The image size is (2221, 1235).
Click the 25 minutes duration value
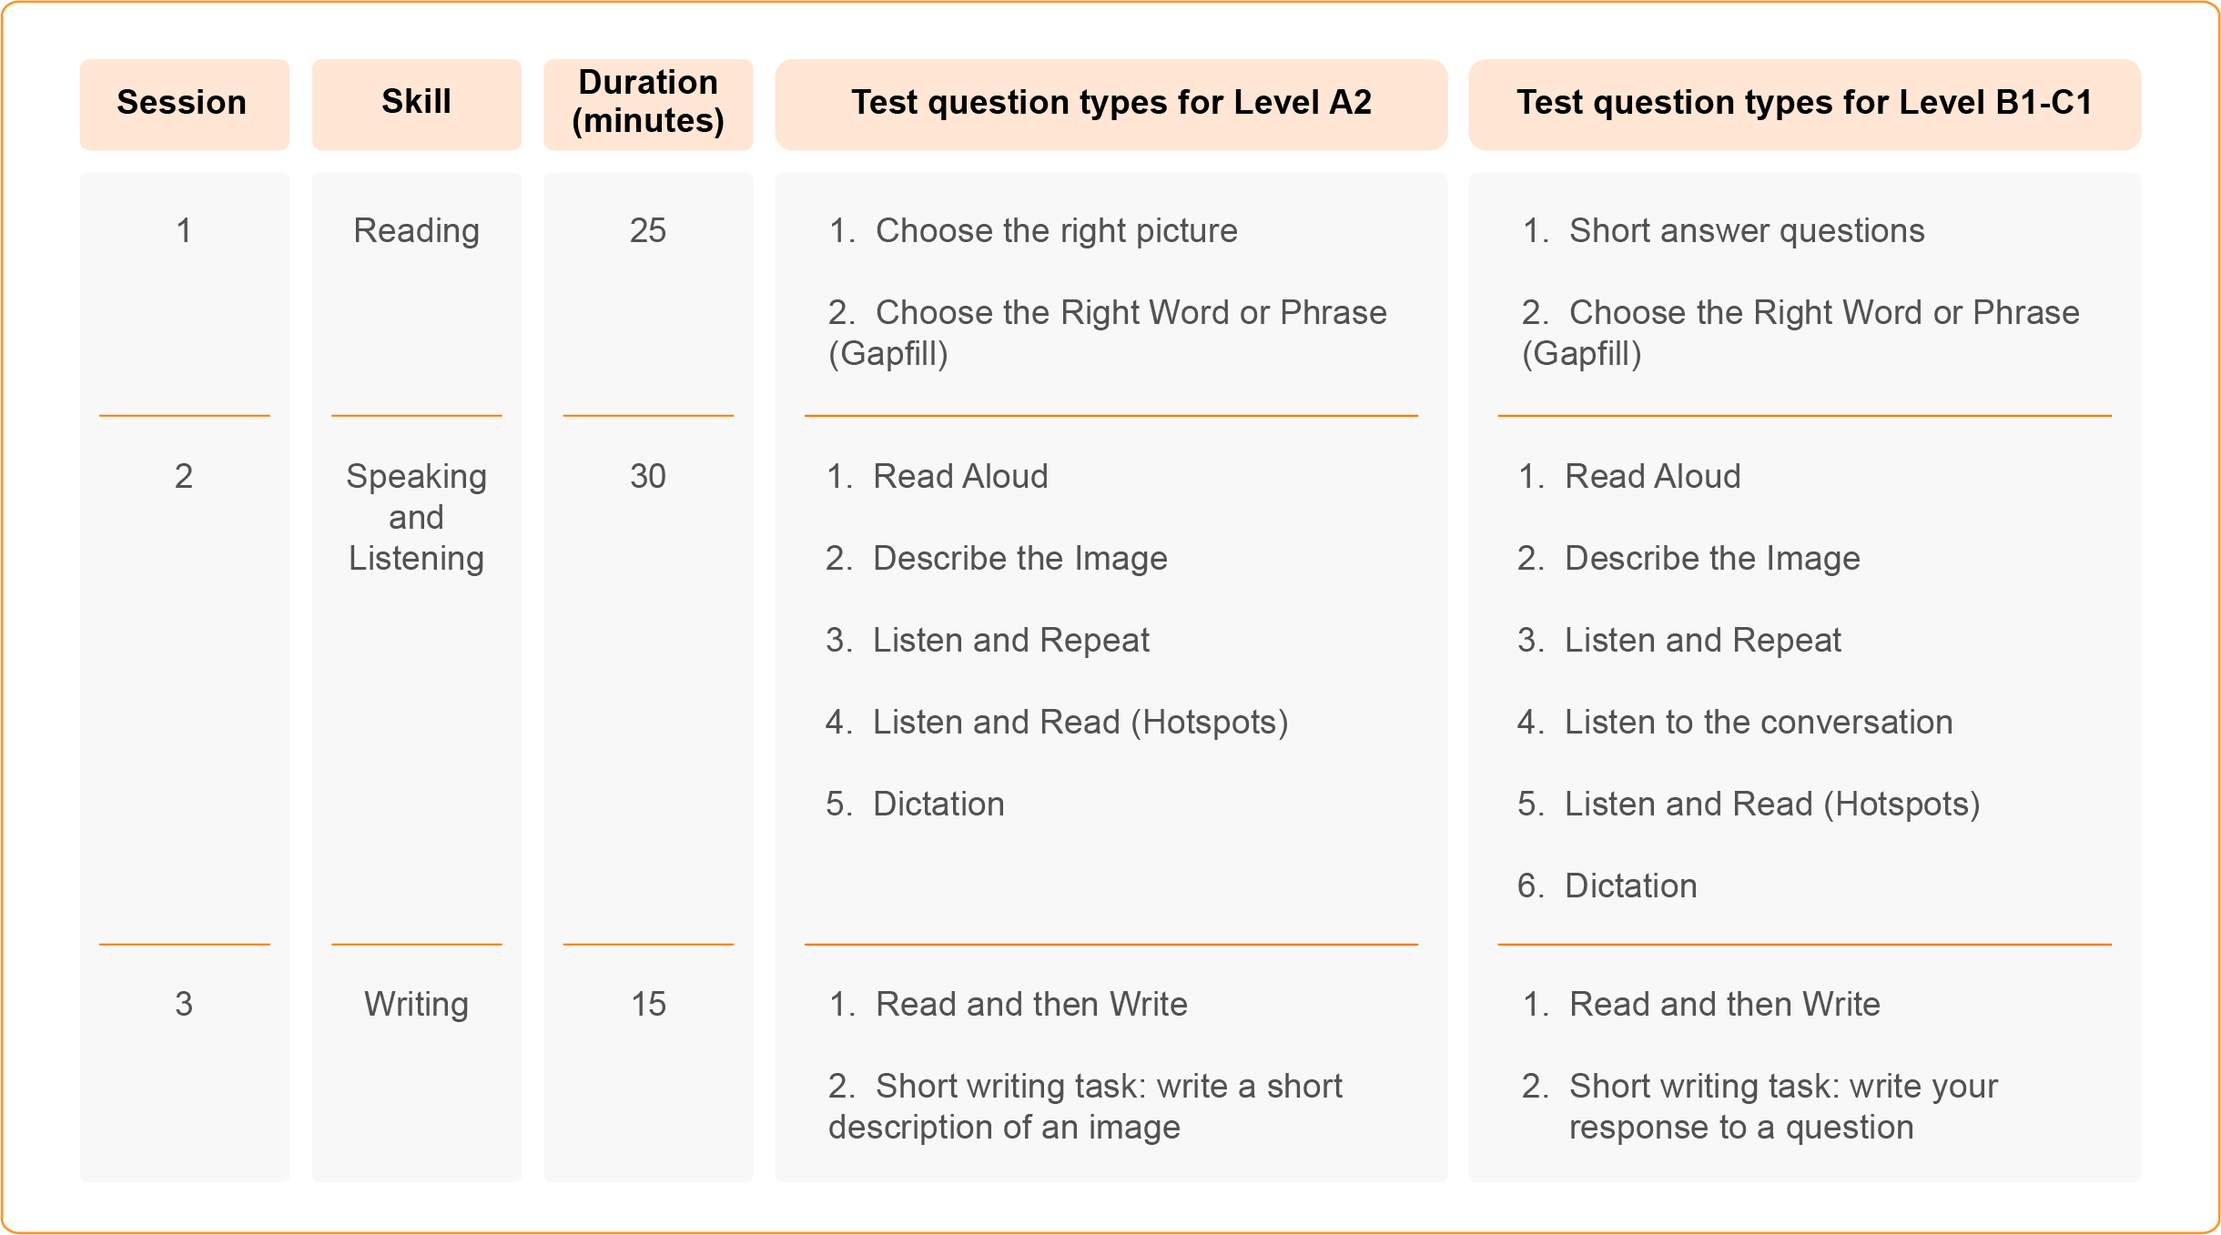click(648, 231)
